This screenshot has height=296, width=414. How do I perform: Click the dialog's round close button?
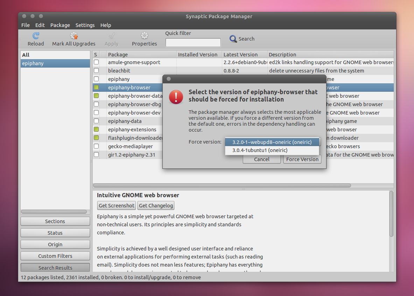click(169, 79)
